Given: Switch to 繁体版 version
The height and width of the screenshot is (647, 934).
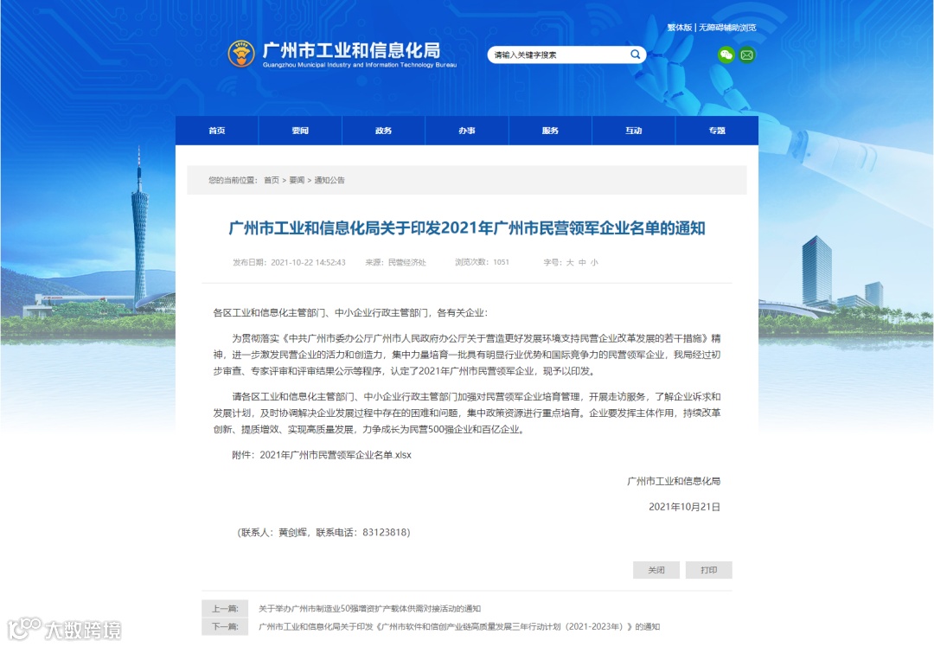Looking at the screenshot, I should (x=680, y=28).
